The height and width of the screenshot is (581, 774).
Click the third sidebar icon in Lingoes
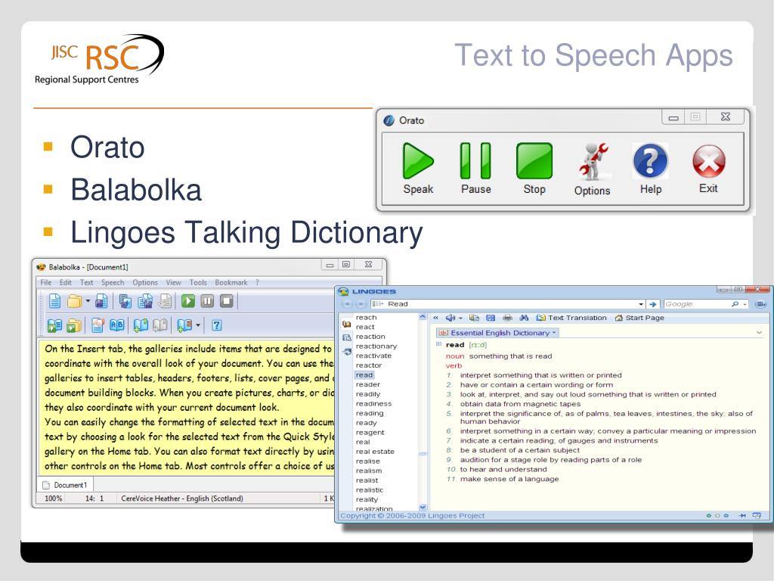(x=346, y=352)
